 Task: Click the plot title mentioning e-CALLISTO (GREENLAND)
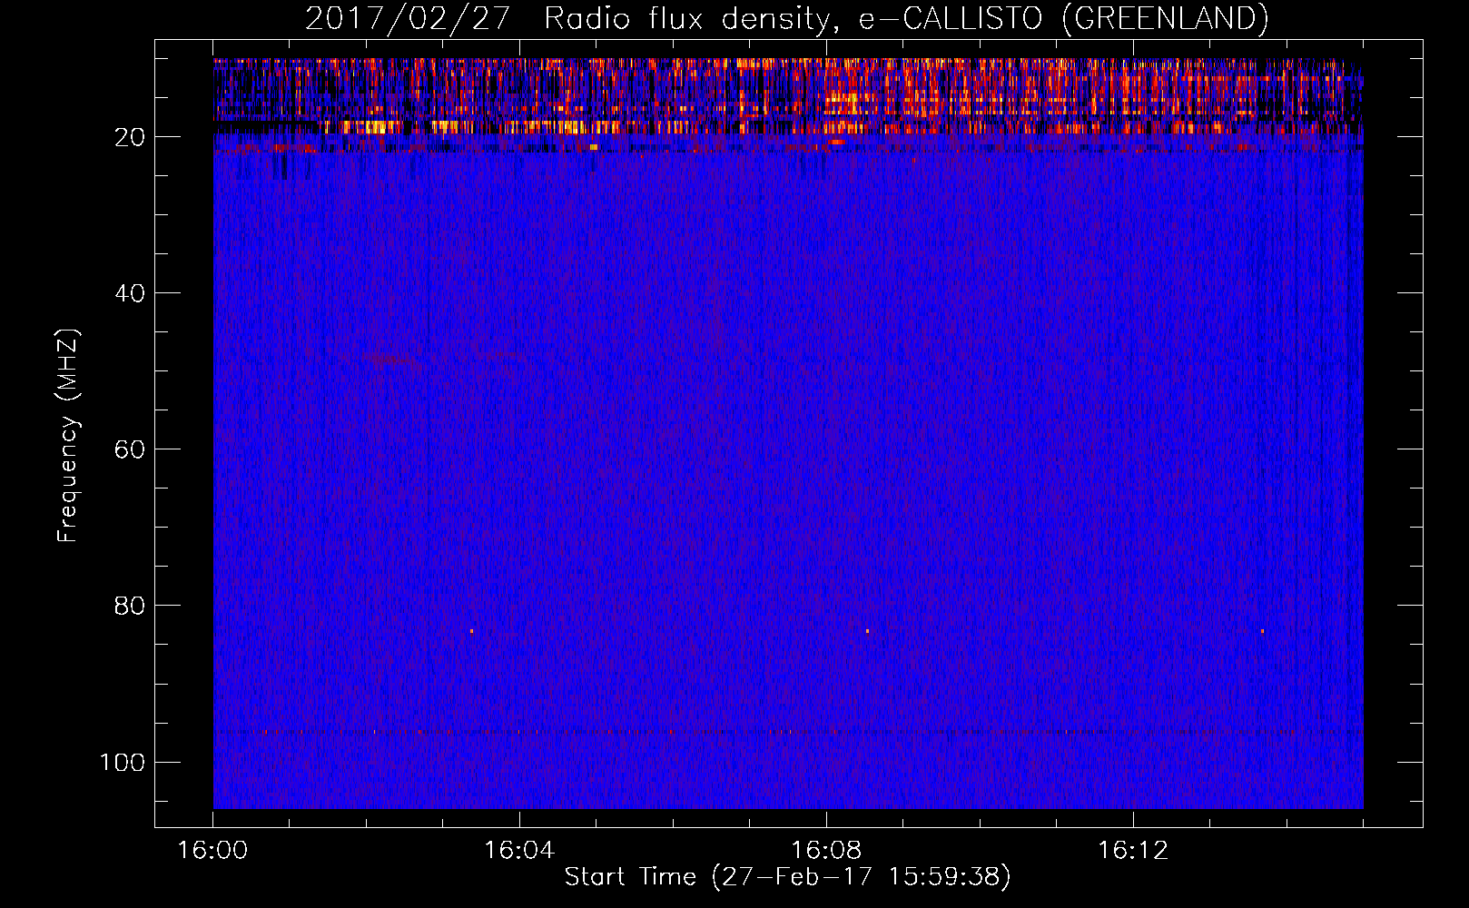786,19
